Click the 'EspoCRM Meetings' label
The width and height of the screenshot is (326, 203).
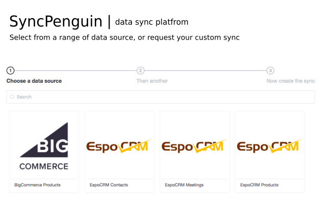[184, 185]
